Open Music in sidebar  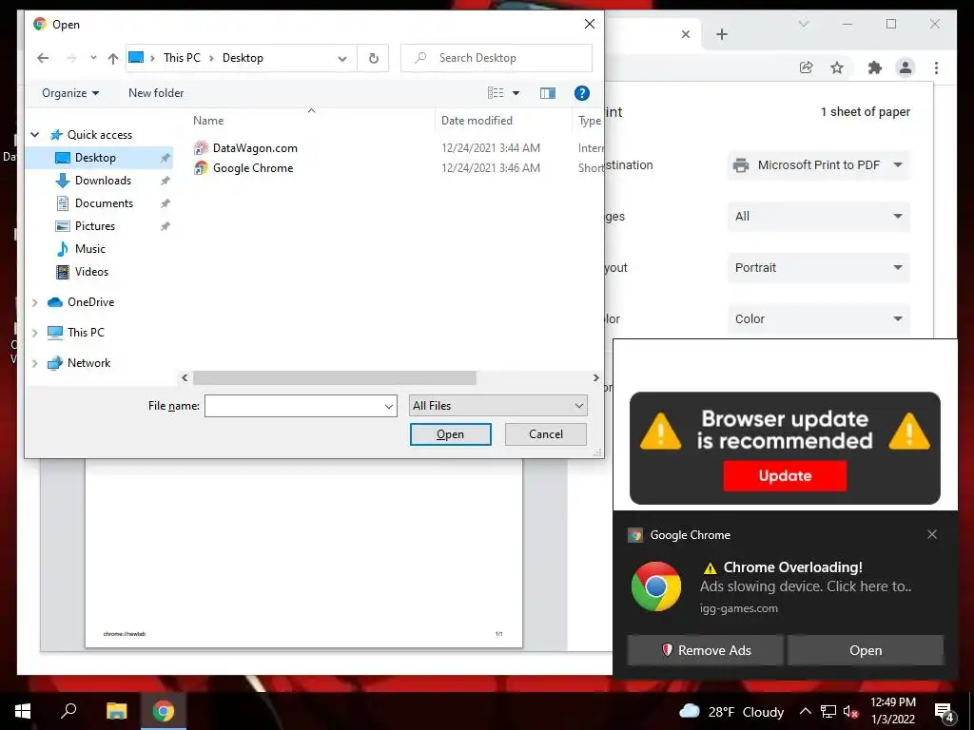coord(90,249)
